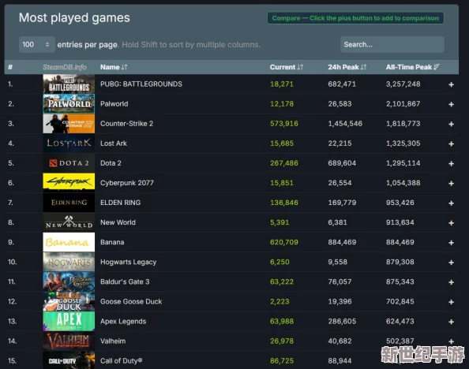Click the plus icon next to Dota 2
The width and height of the screenshot is (469, 369).
tap(451, 164)
